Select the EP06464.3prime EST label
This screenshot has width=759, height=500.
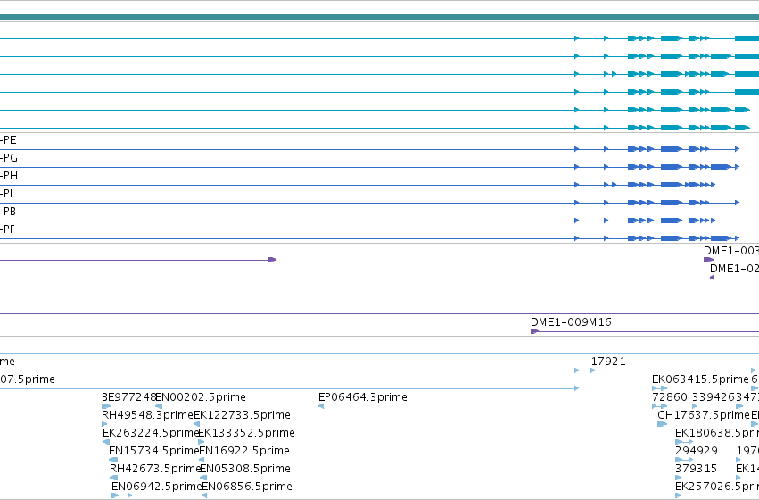[x=363, y=397]
